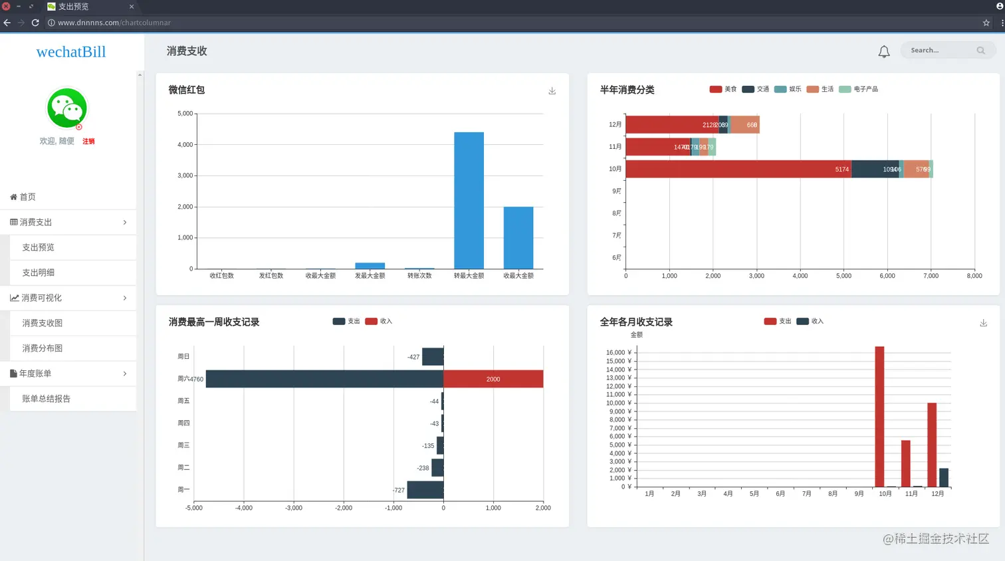
Task: Click the 微信红包 chart title
Action: tap(187, 90)
